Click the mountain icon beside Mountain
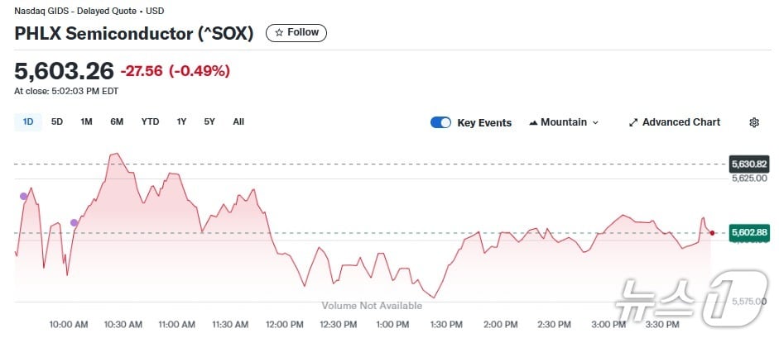Viewport: 779px width, 338px height. [x=533, y=122]
